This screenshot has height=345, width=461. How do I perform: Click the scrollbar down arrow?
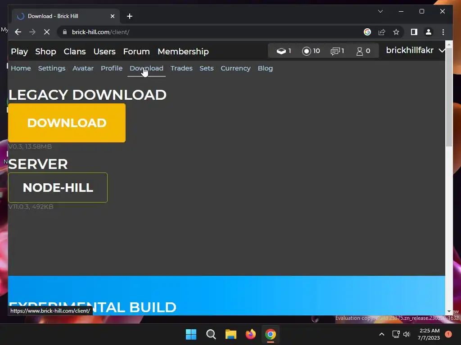(x=449, y=312)
